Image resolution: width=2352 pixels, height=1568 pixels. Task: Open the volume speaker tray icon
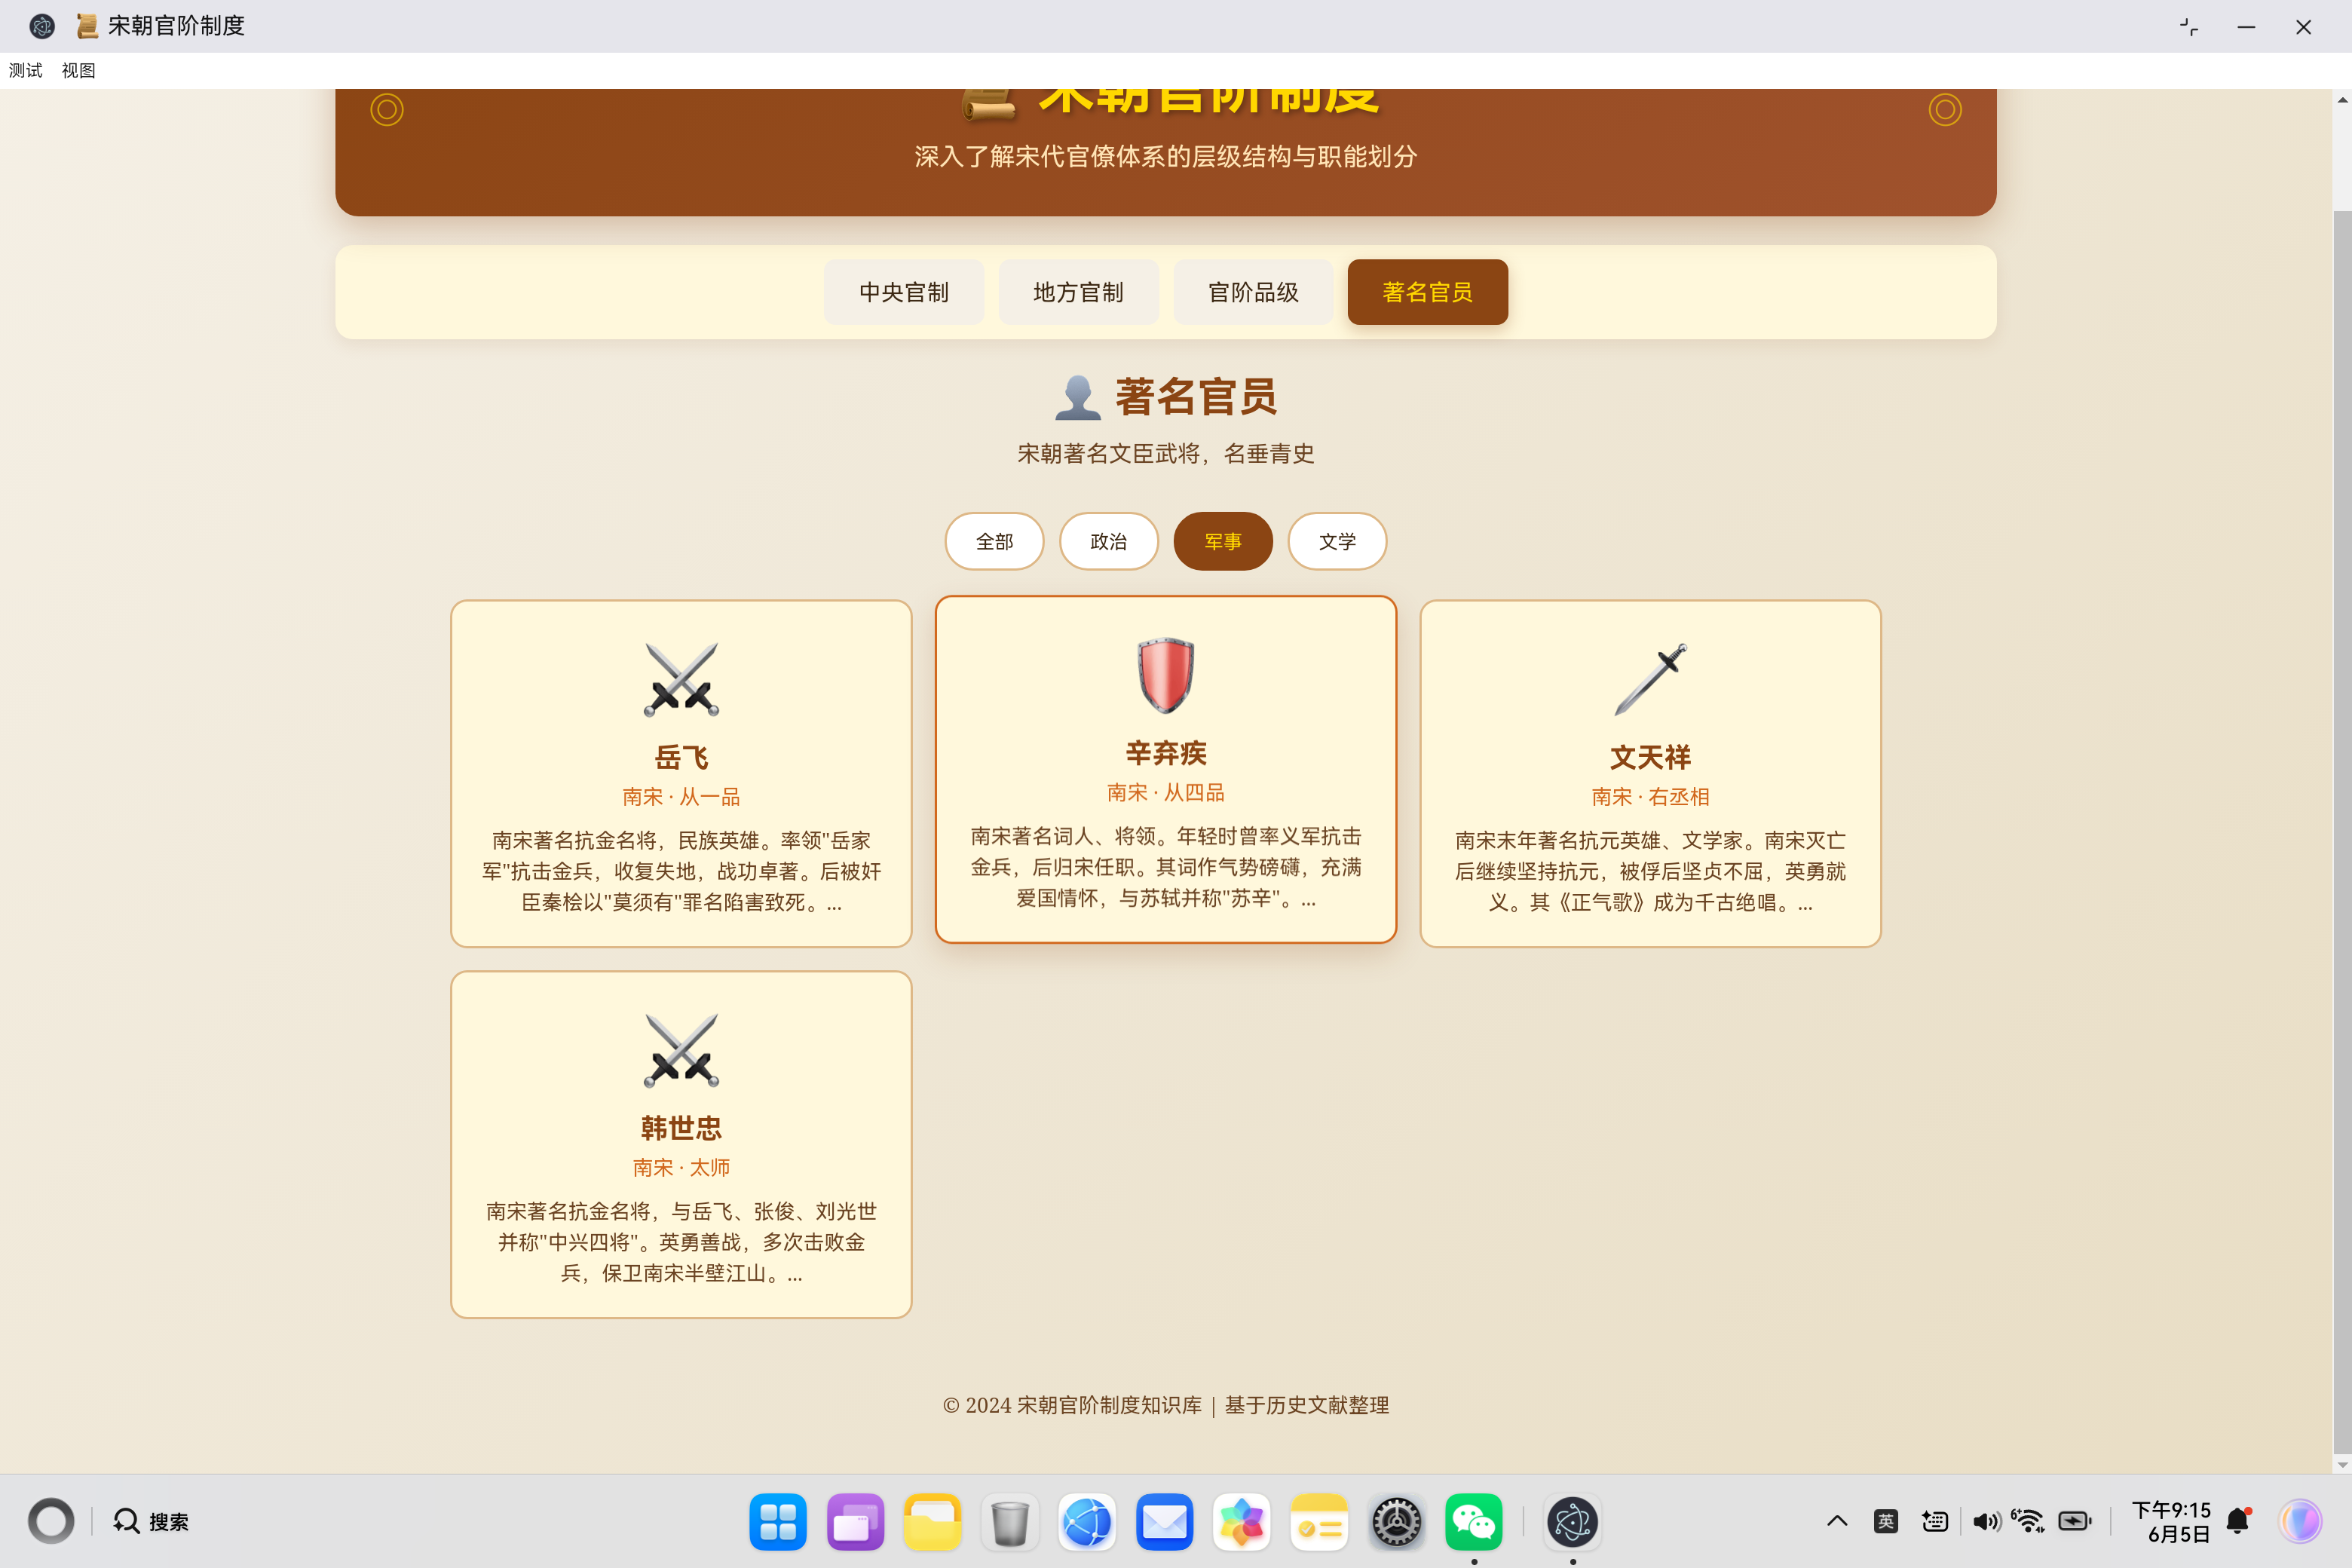[x=1986, y=1521]
